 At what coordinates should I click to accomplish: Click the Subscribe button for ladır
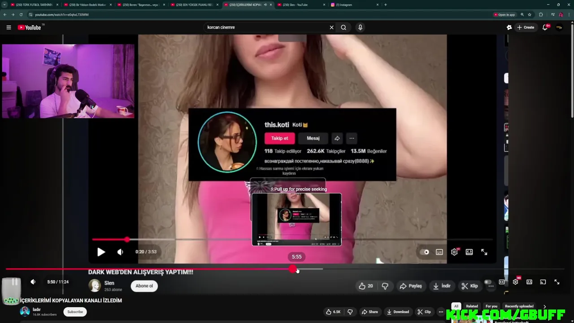pos(75,312)
